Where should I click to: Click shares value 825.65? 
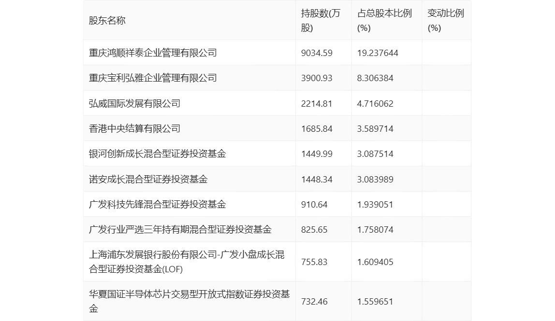314,229
